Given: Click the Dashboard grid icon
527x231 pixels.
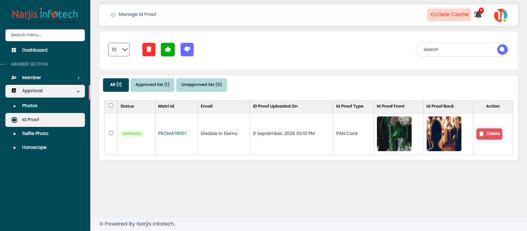Looking at the screenshot, I should click(x=14, y=50).
